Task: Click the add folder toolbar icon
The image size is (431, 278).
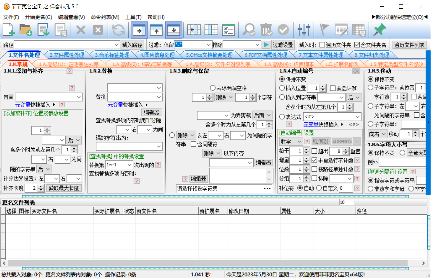Action: pyautogui.click(x=26, y=30)
